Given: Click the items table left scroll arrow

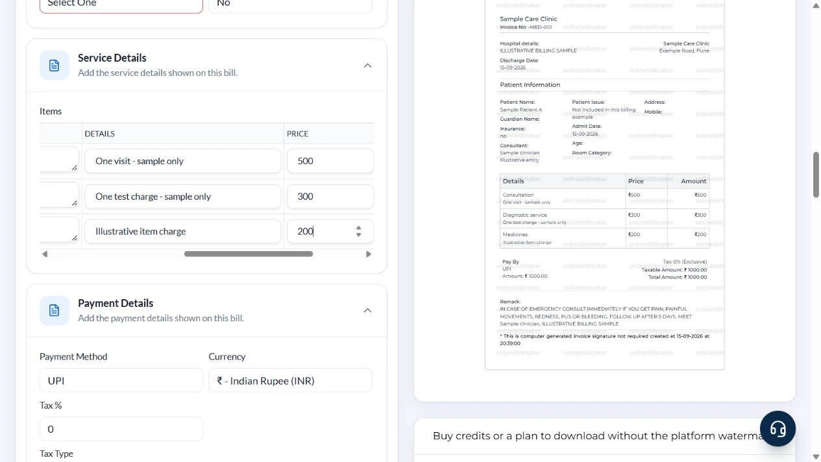Looking at the screenshot, I should [45, 254].
